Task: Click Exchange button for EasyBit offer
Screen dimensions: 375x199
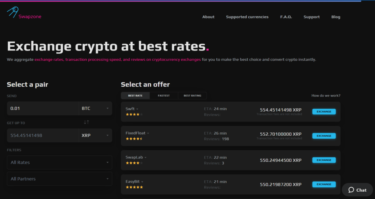Action: click(324, 184)
